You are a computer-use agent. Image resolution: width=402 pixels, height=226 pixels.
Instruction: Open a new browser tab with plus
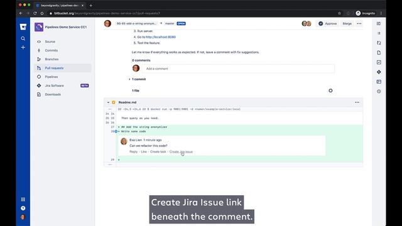coord(90,6)
